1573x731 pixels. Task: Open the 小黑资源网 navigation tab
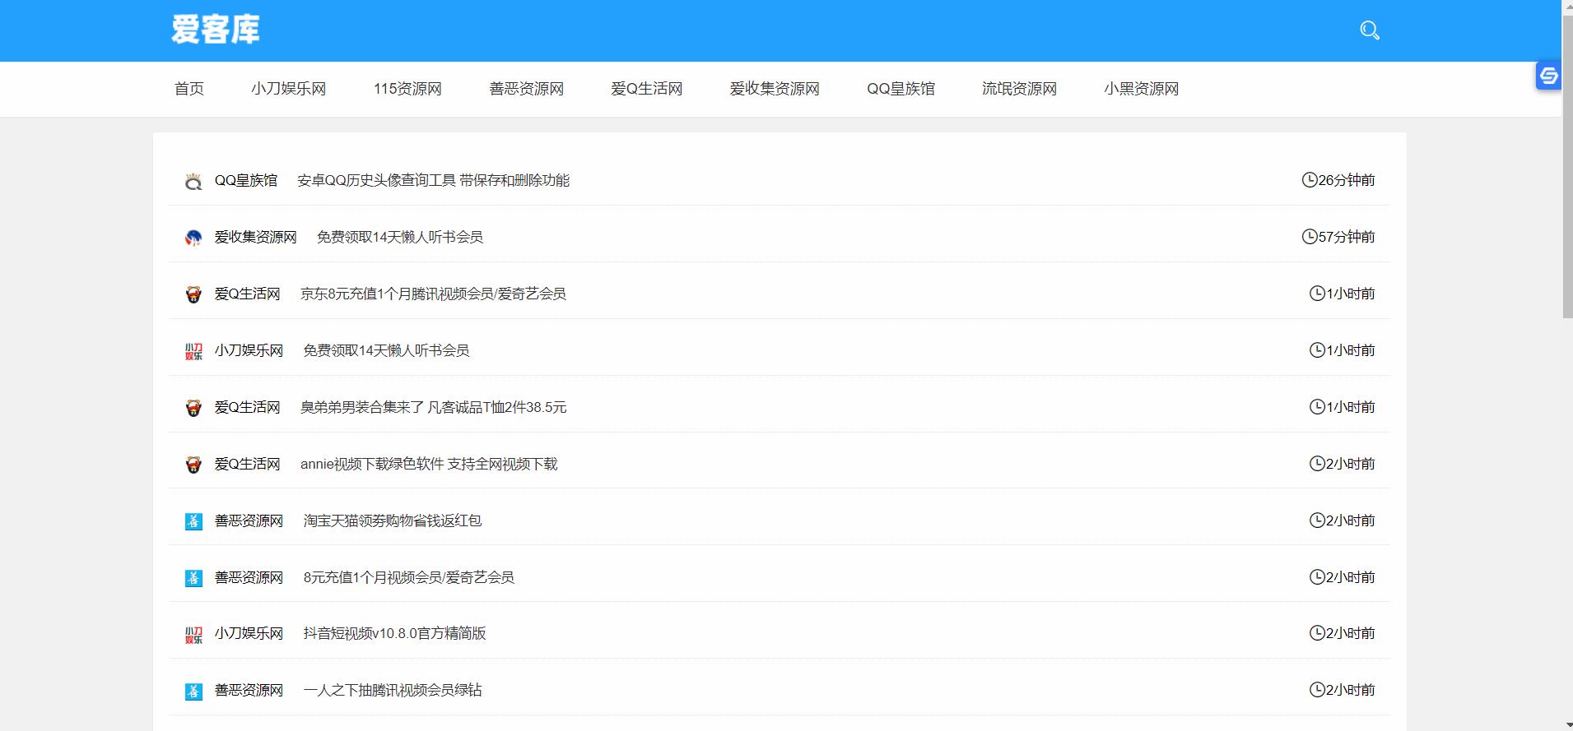(x=1142, y=89)
